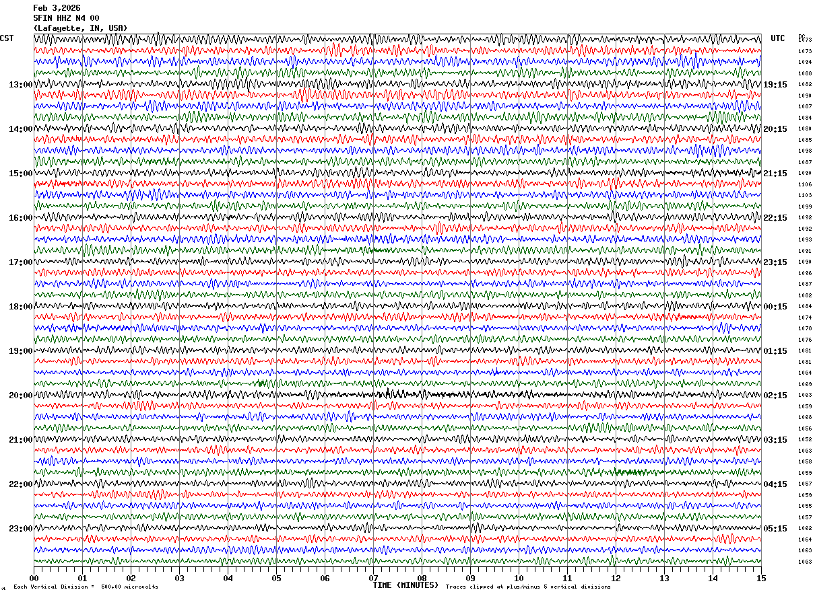Click minute tick 07 on time axis
Viewport: 815px width, 596px height.
(373, 578)
